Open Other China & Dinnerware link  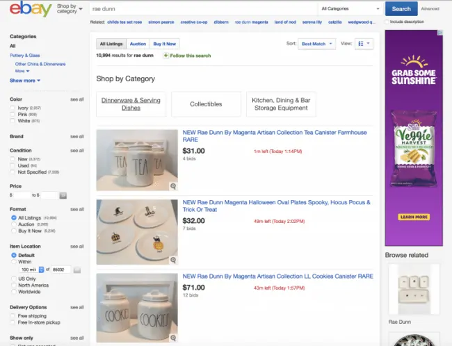(x=40, y=64)
